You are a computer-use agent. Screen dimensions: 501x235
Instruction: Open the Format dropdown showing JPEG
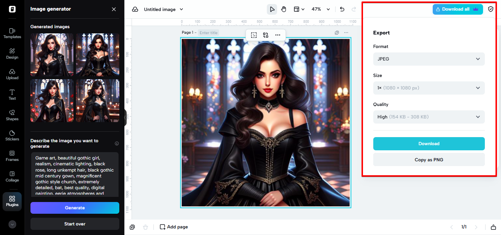pyautogui.click(x=429, y=59)
